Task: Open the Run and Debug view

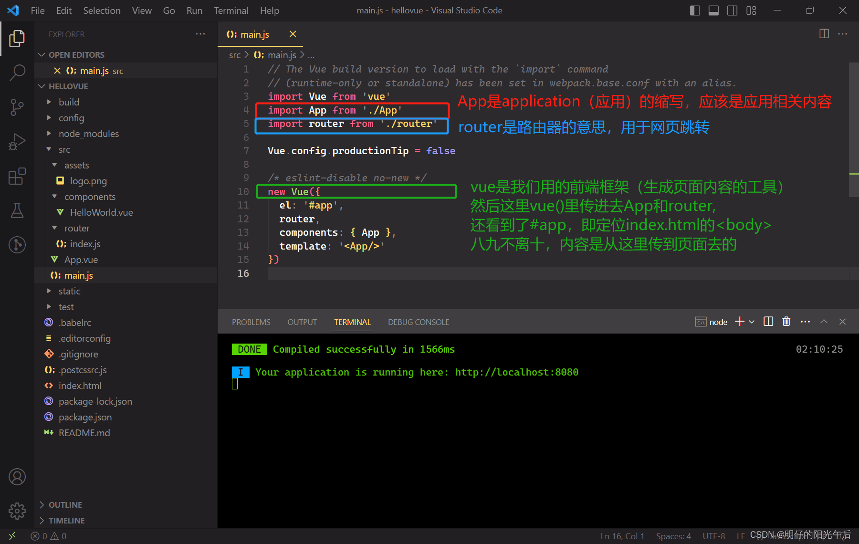Action: tap(17, 142)
